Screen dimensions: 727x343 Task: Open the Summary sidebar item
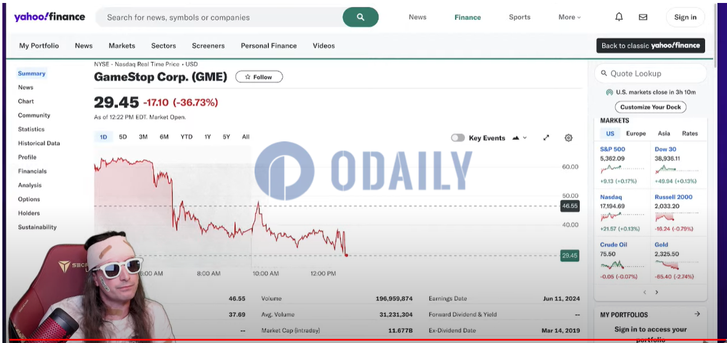(x=31, y=73)
